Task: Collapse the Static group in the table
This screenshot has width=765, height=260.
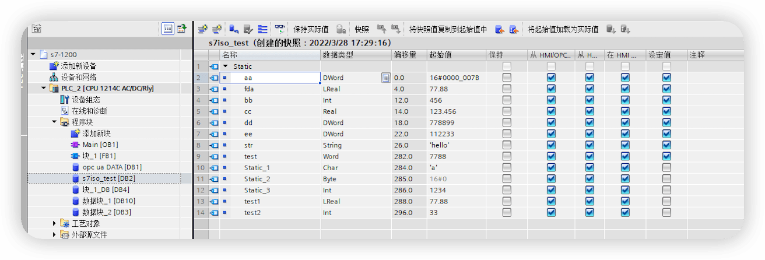Action: coord(226,66)
